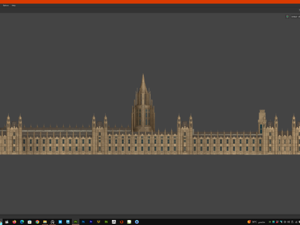Click the colored icon beside Default dropdown
300x225 pixels.
click(287, 16)
